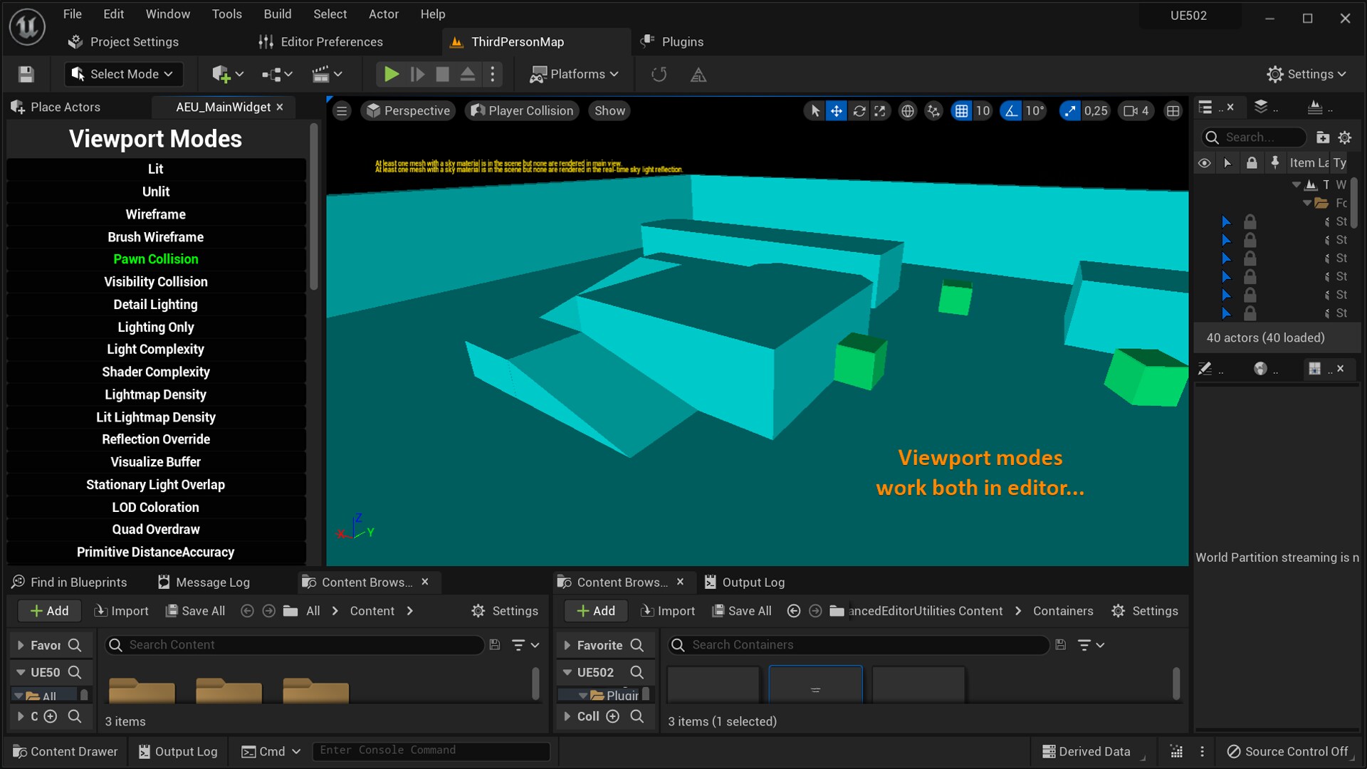Image resolution: width=1367 pixels, height=769 pixels.
Task: Select the translate gizmo tool
Action: pyautogui.click(x=836, y=111)
